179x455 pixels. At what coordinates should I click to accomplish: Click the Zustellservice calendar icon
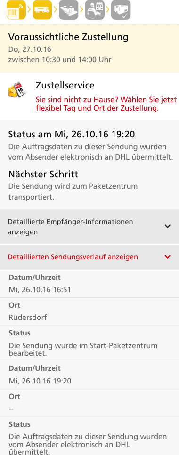click(x=17, y=90)
